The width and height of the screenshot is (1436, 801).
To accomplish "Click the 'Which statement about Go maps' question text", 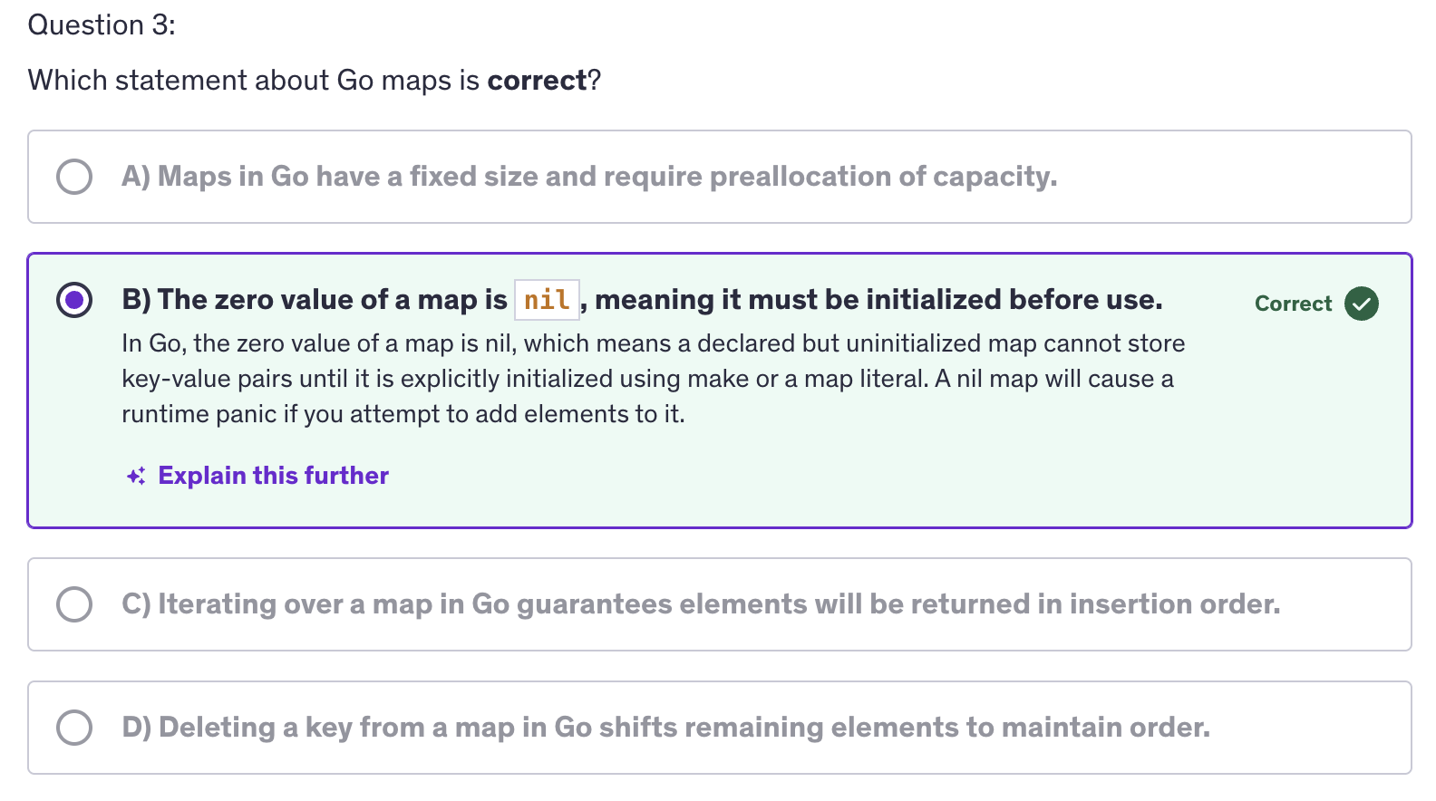I will 254,81.
